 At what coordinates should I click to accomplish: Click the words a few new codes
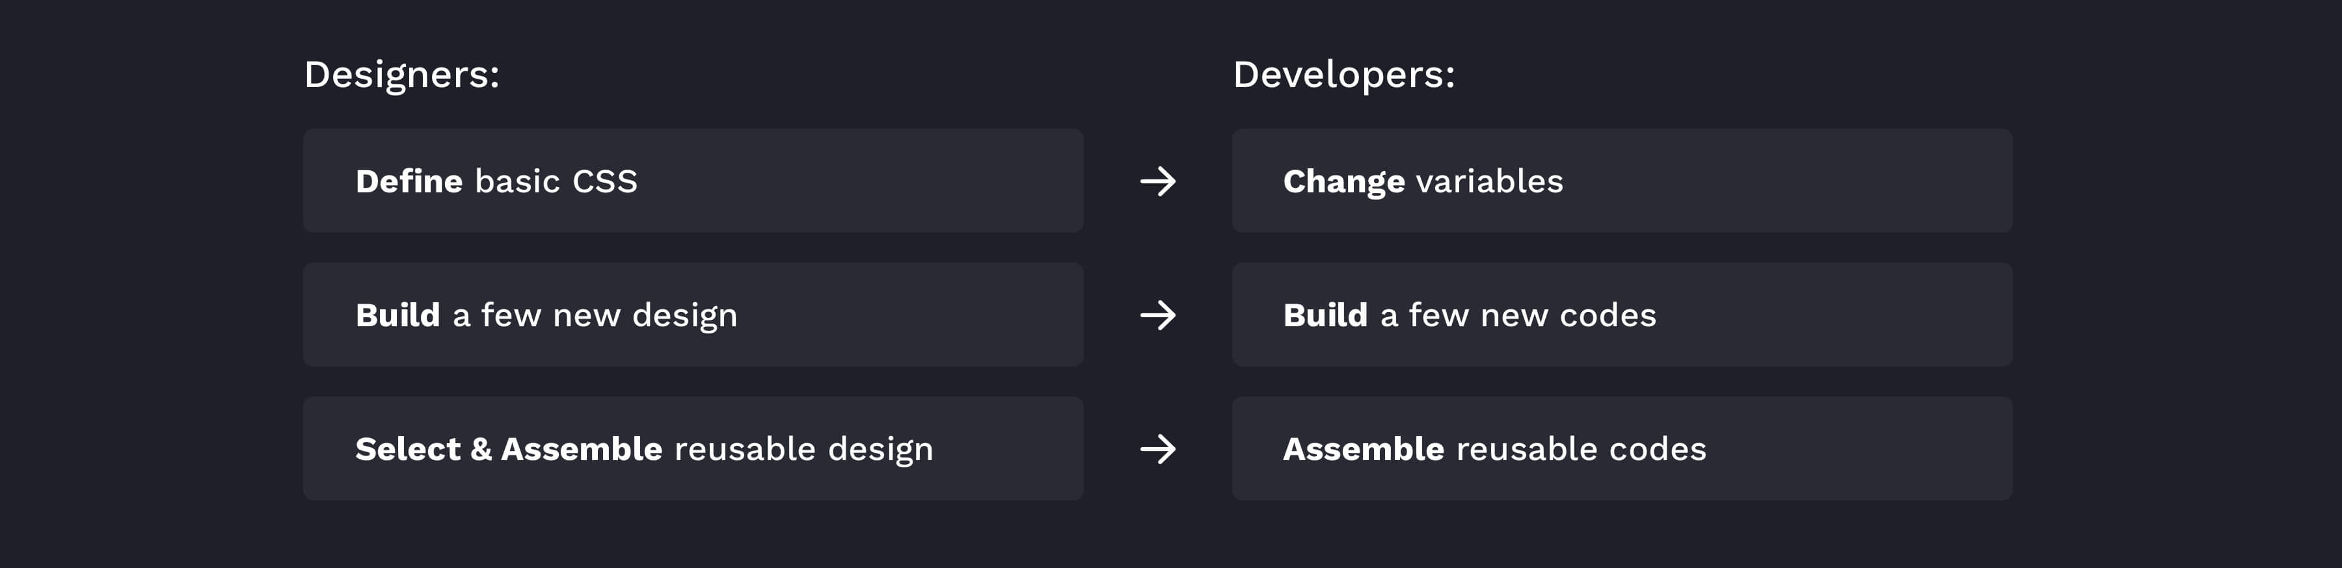pyautogui.click(x=1518, y=315)
